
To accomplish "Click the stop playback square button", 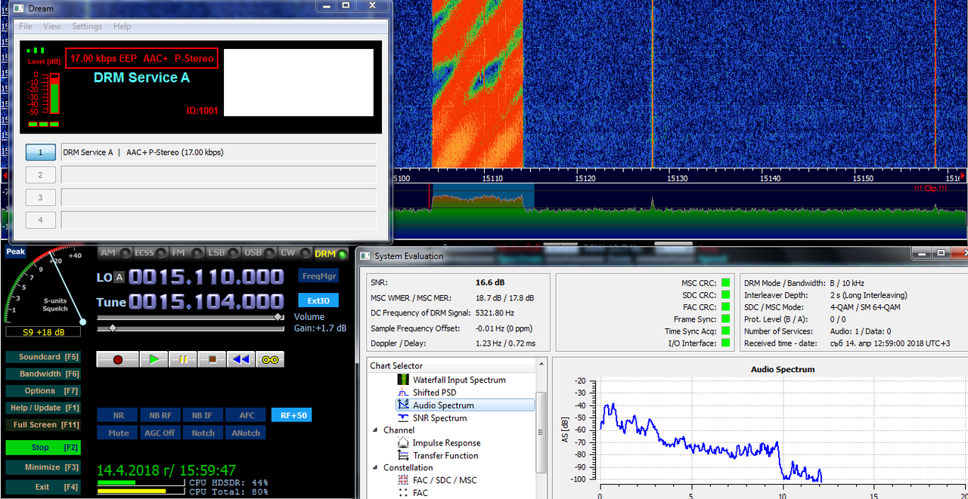I will pyautogui.click(x=213, y=359).
